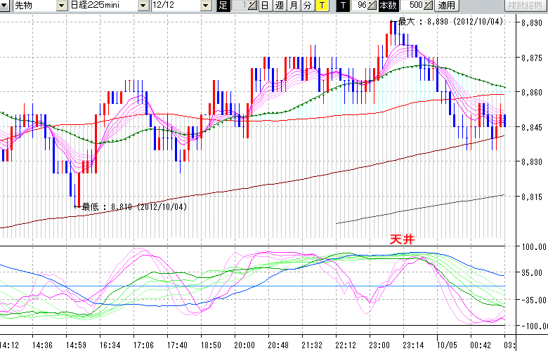Viewport: 548px width, 351px height.
Task: Click the stepper next to value 500
Action: 429,6
